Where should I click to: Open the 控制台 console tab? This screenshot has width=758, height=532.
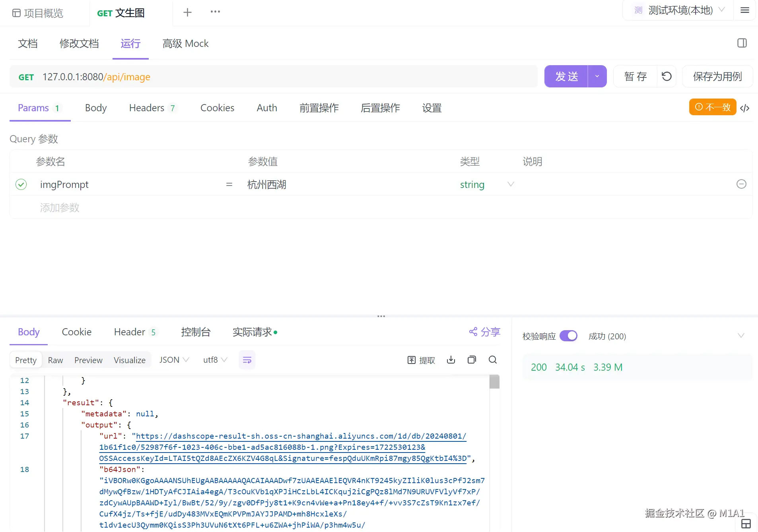click(196, 332)
